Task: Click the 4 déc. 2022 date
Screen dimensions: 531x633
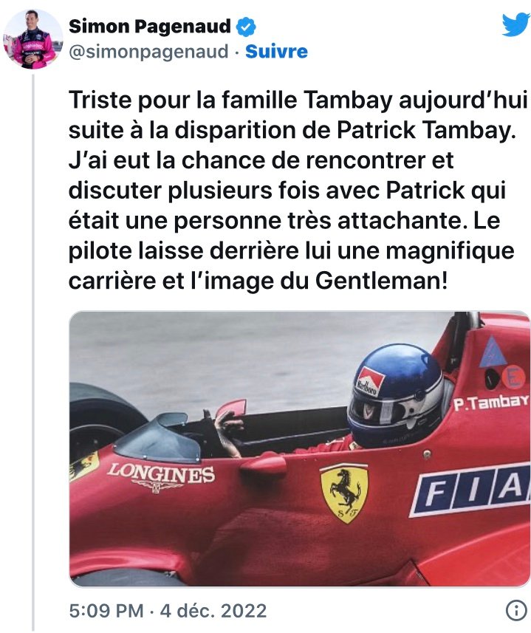Action: 213,611
